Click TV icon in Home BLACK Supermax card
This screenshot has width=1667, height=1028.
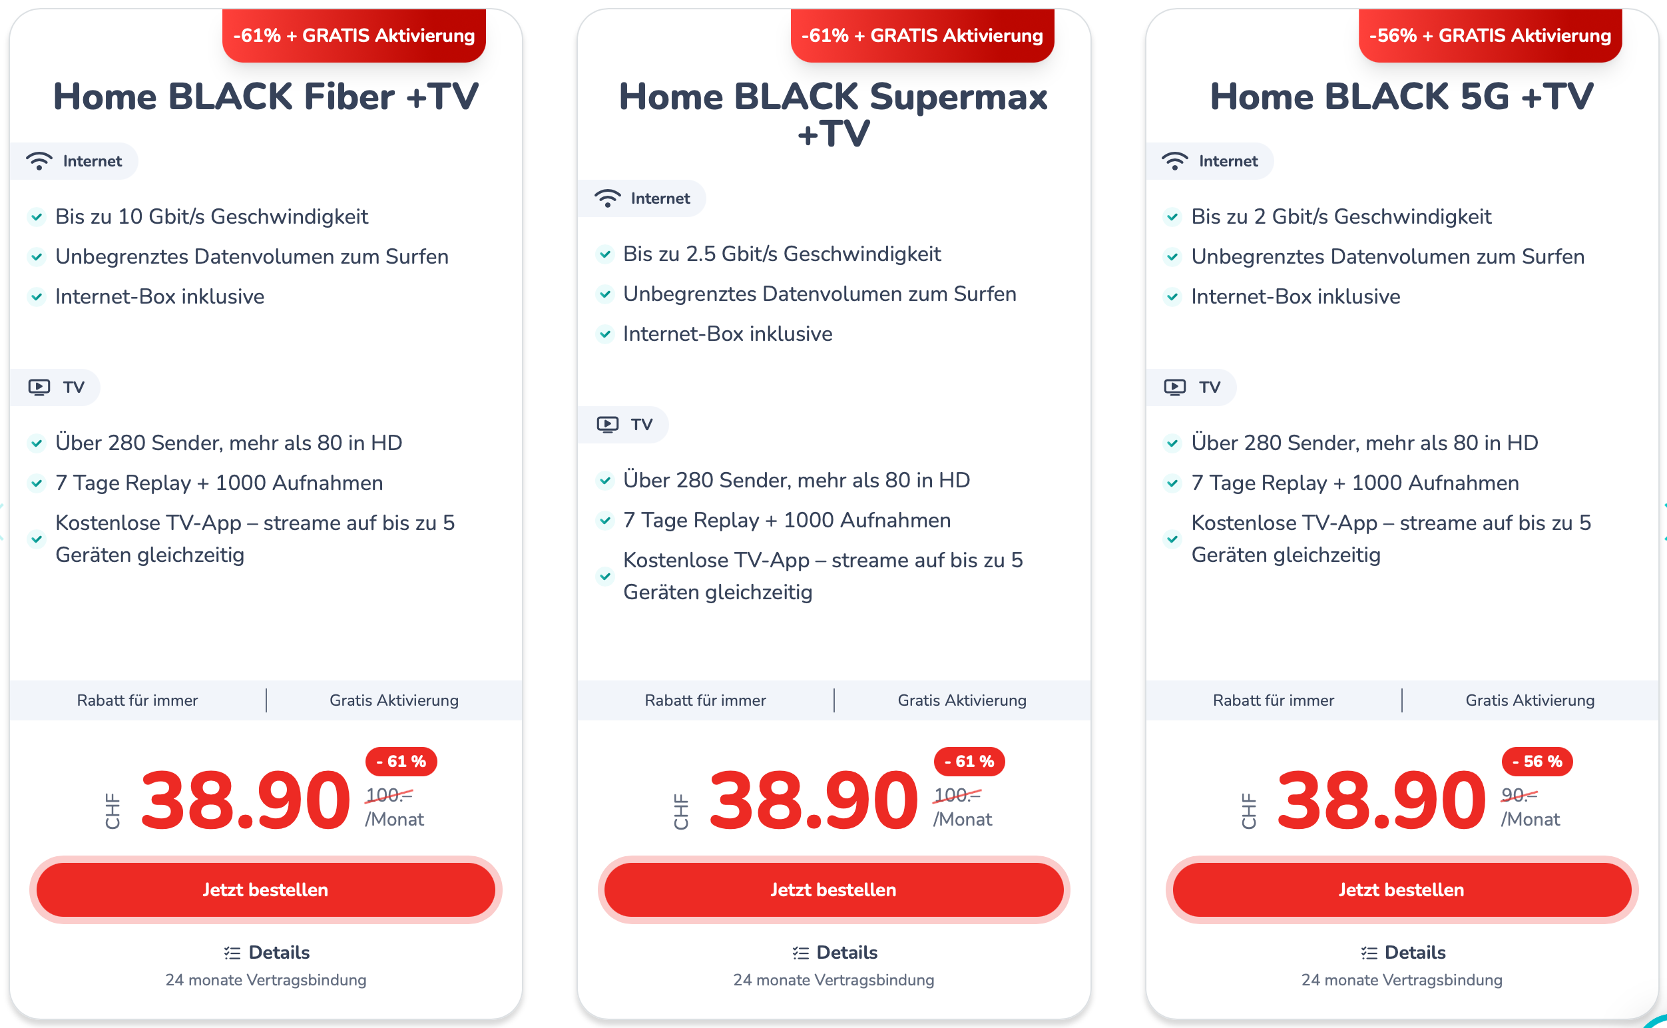coord(607,425)
